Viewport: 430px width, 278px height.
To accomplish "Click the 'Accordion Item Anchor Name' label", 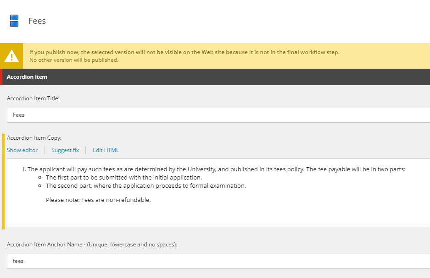I will pyautogui.click(x=92, y=245).
